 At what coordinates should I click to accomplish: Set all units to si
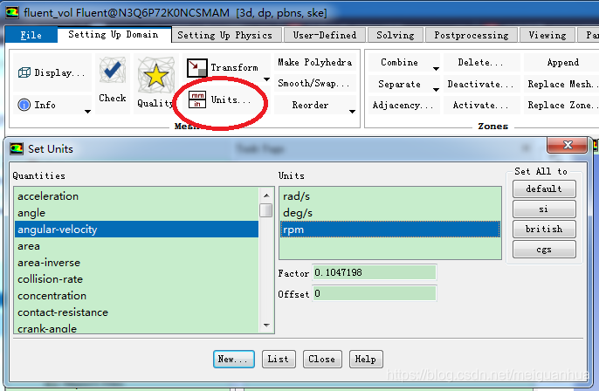tap(544, 209)
